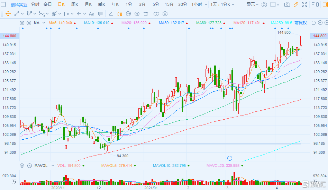Viewport: 328px width, 190px height.
Task: Open MA indicator settings gear
Action: tap(22, 23)
